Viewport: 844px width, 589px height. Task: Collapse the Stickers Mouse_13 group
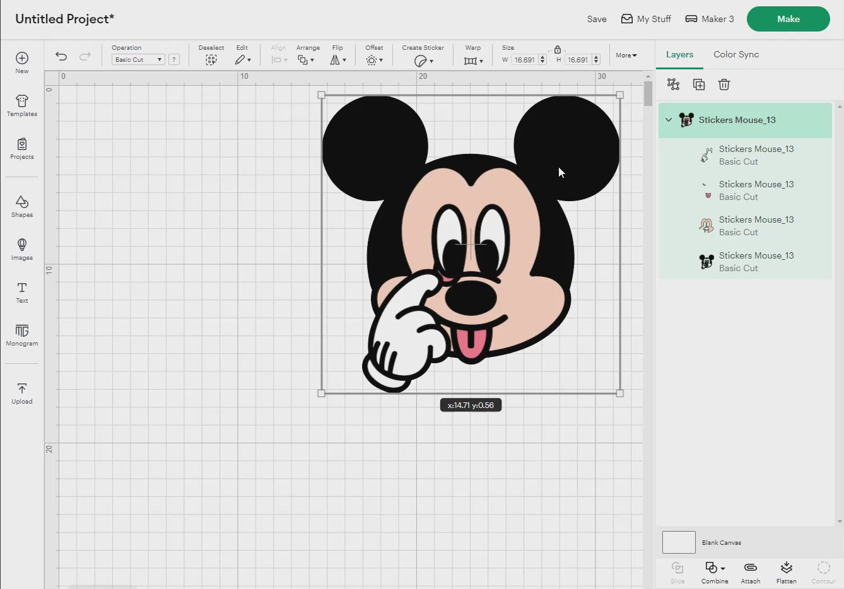click(669, 120)
